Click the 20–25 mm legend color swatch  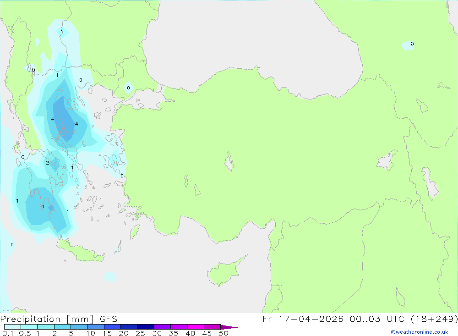pos(129,327)
